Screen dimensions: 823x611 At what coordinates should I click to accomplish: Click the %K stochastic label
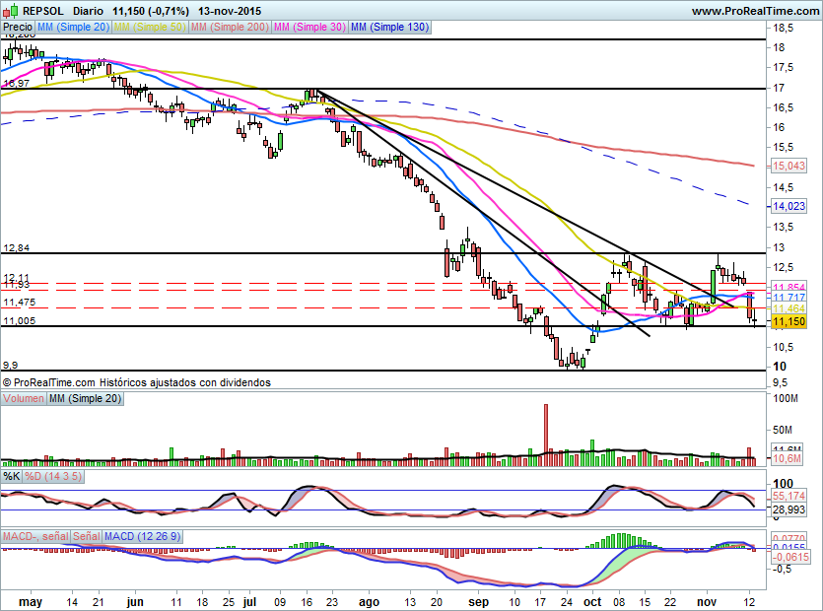(12, 477)
